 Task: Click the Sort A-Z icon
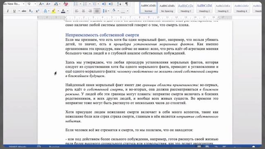pos(119,4)
